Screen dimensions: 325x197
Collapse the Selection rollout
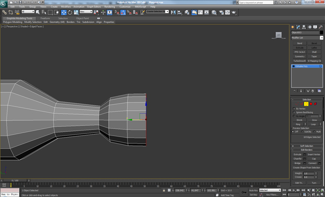coord(307,100)
